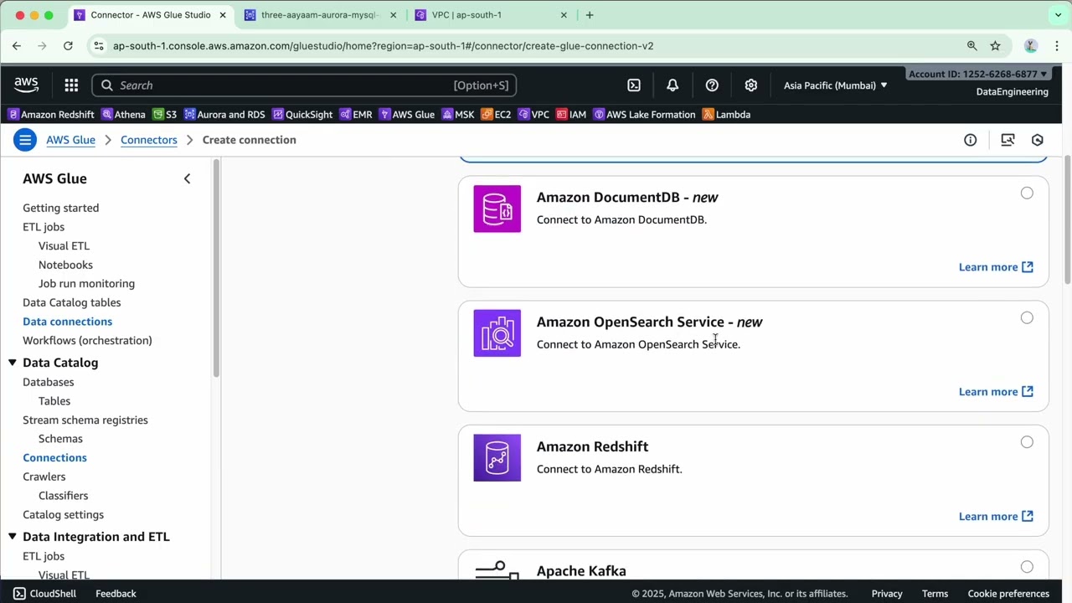Open the EMR shortcut
The image size is (1072, 603).
[356, 115]
